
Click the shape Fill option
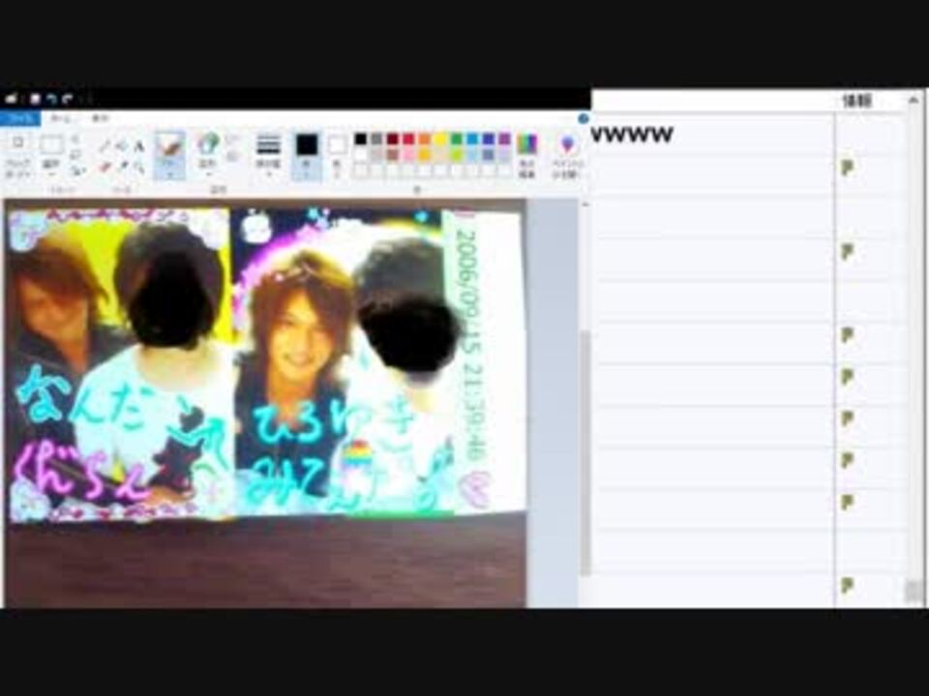pyautogui.click(x=232, y=157)
